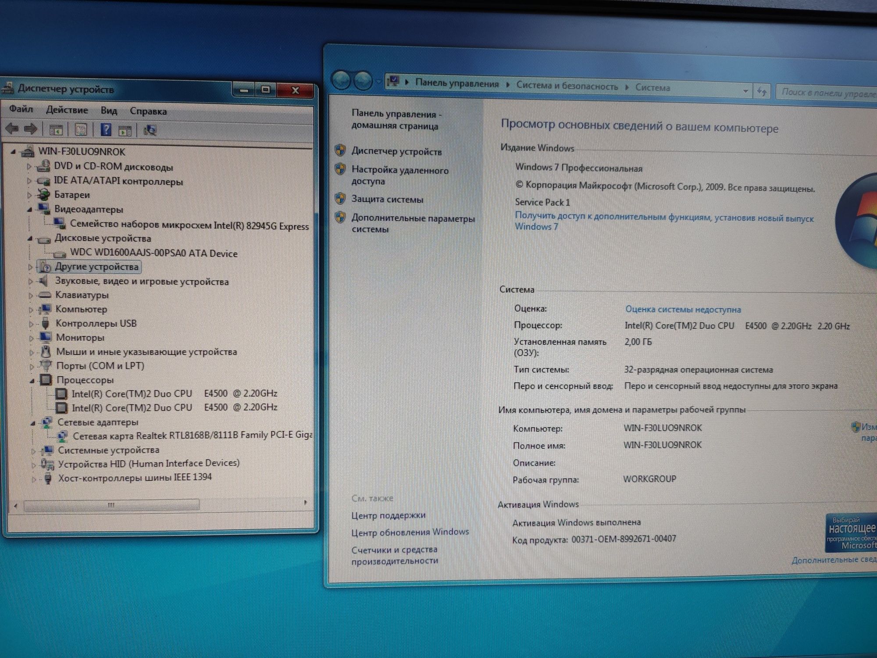
Task: Click the show/hide console tree toolbar icon
Action: 56,130
